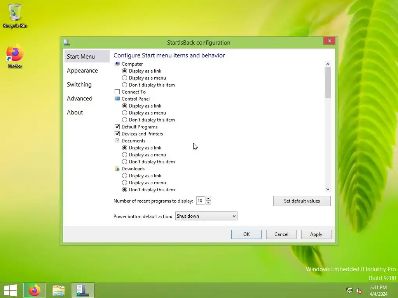Uncheck Devices and Printers
398x298 pixels.
point(117,134)
